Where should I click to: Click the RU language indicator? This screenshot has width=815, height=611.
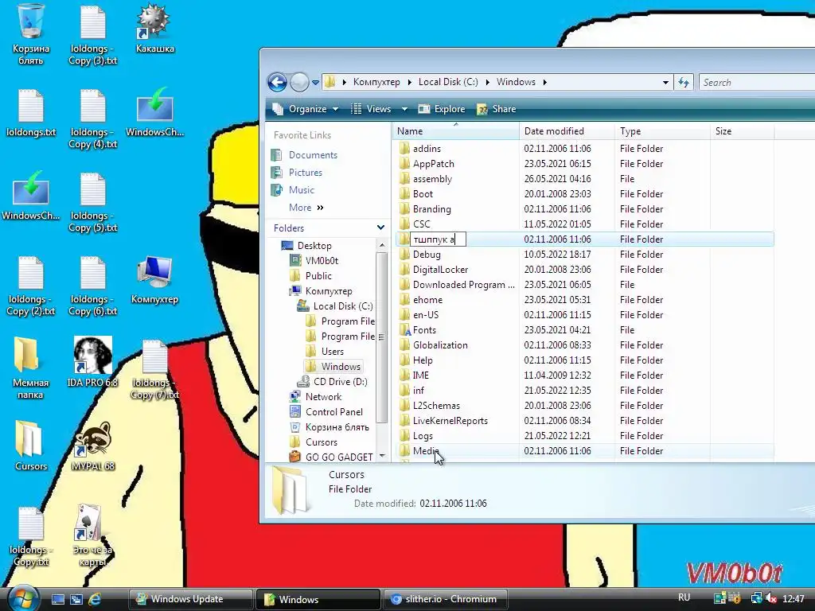coord(684,597)
